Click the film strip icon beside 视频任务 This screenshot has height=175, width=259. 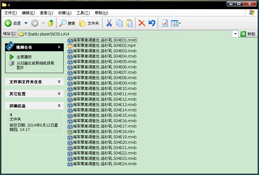pyautogui.click(x=10, y=46)
